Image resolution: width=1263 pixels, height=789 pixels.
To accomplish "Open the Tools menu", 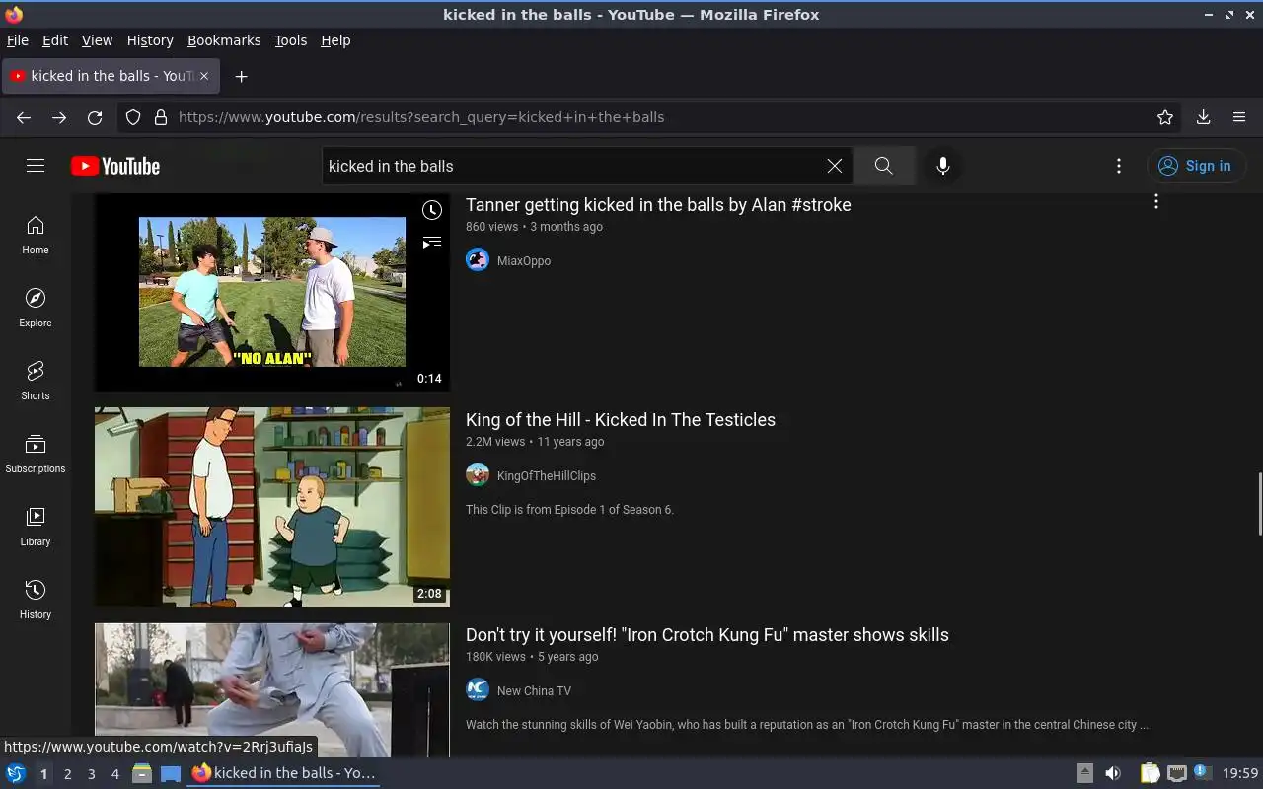I will tap(290, 40).
